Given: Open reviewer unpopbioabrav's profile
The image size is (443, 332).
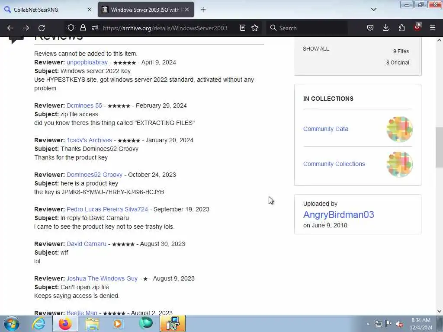Looking at the screenshot, I should click(x=87, y=62).
